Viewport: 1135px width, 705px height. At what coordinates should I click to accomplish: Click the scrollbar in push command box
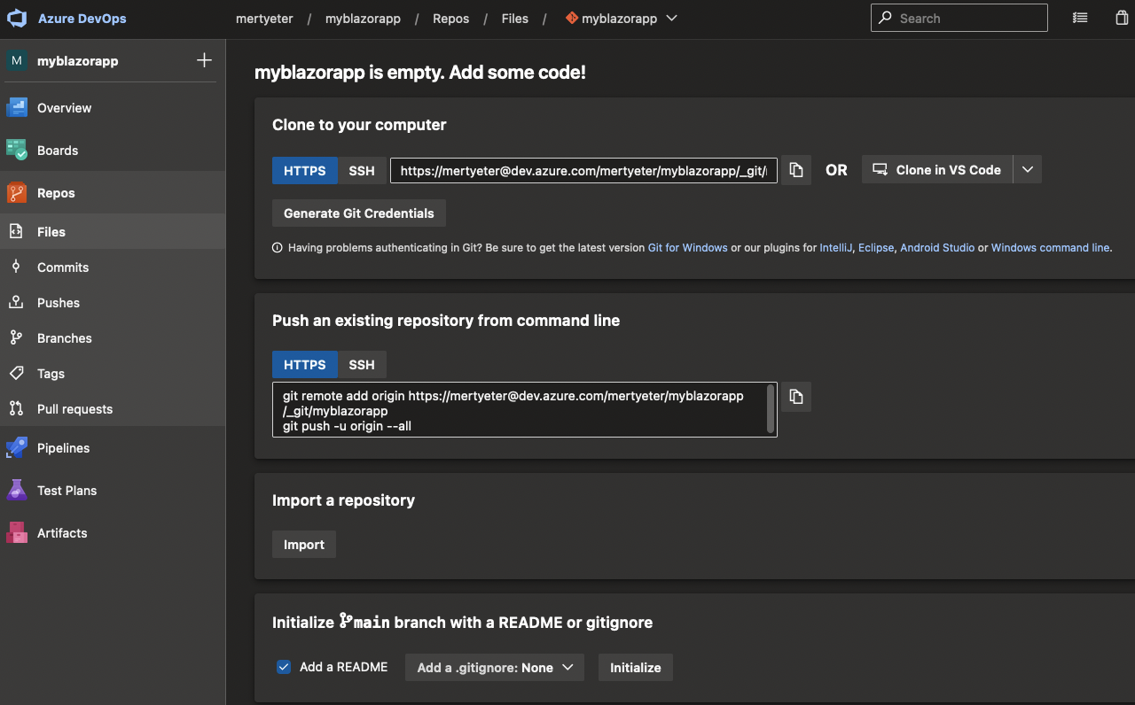pos(771,410)
